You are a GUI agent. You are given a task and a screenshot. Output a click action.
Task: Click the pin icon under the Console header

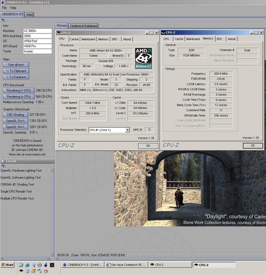click(x=3, y=166)
